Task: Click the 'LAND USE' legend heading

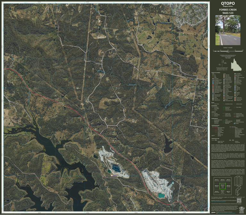Action: [214, 112]
